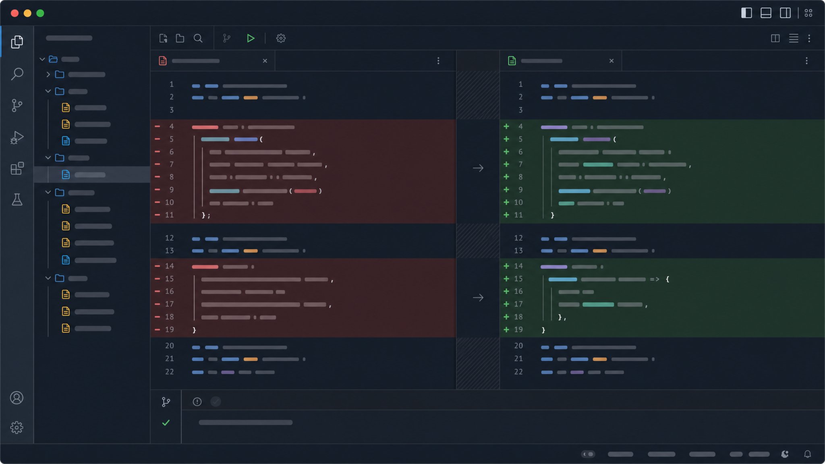Toggle the bottom panel visibility
Image resolution: width=825 pixels, height=464 pixels.
766,13
